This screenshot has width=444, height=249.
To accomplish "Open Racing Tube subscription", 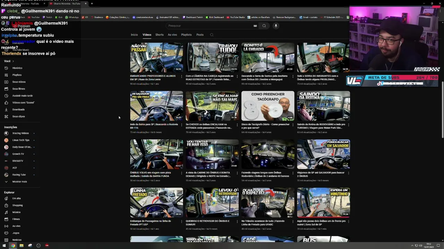I will coord(19,175).
